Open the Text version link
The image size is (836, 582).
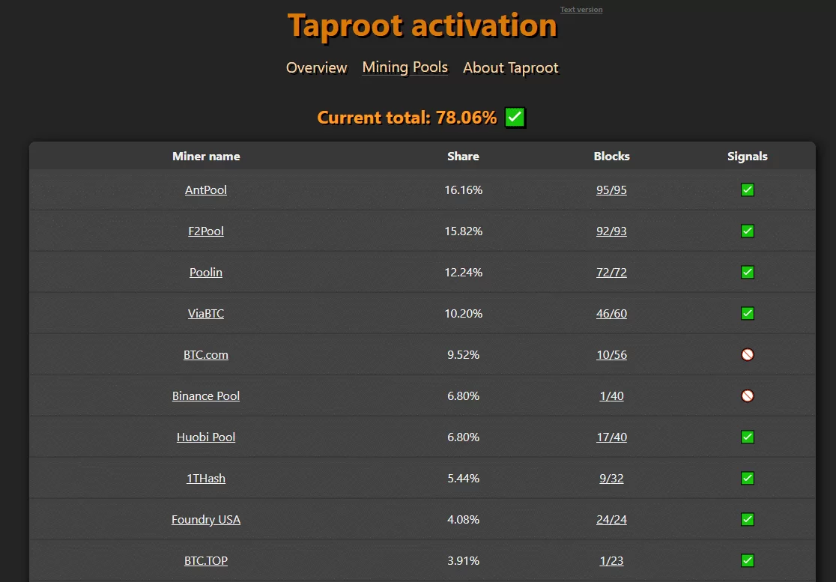pos(581,10)
